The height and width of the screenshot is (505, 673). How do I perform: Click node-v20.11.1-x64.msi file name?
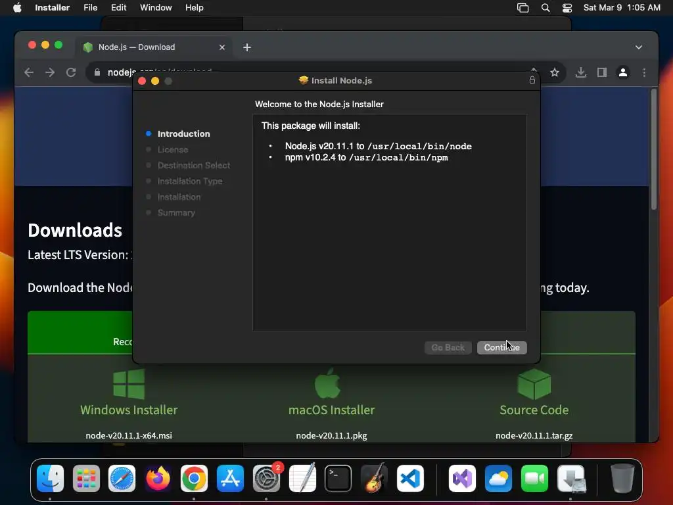tap(129, 435)
